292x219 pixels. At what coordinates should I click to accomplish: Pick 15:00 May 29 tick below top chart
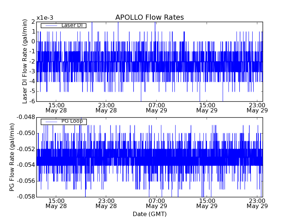[207, 107]
